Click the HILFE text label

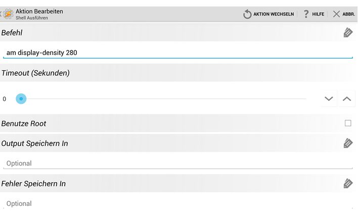[318, 14]
